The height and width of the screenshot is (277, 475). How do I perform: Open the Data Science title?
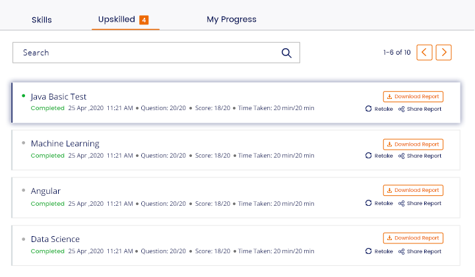(x=55, y=239)
